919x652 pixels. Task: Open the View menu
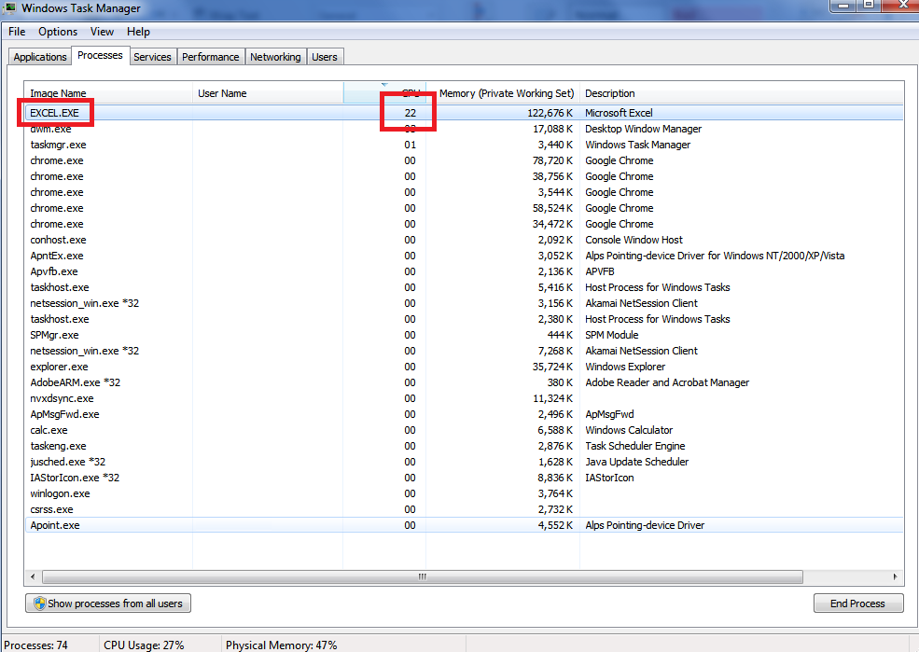point(102,32)
